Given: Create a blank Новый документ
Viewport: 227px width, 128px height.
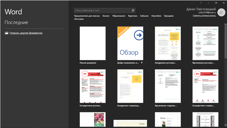Looking at the screenshot, I should click(x=93, y=43).
